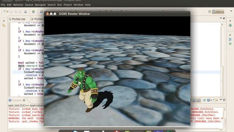This screenshot has height=132, width=234.
Task: Expand the Open Console dropdown arrow
Action: point(217,100)
